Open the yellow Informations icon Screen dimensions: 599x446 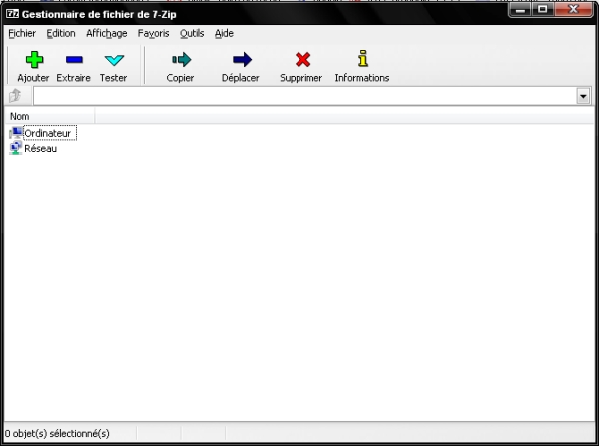[362, 60]
